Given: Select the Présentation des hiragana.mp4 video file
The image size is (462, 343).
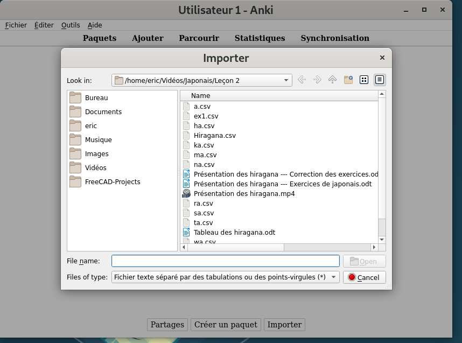Looking at the screenshot, I should tap(244, 194).
